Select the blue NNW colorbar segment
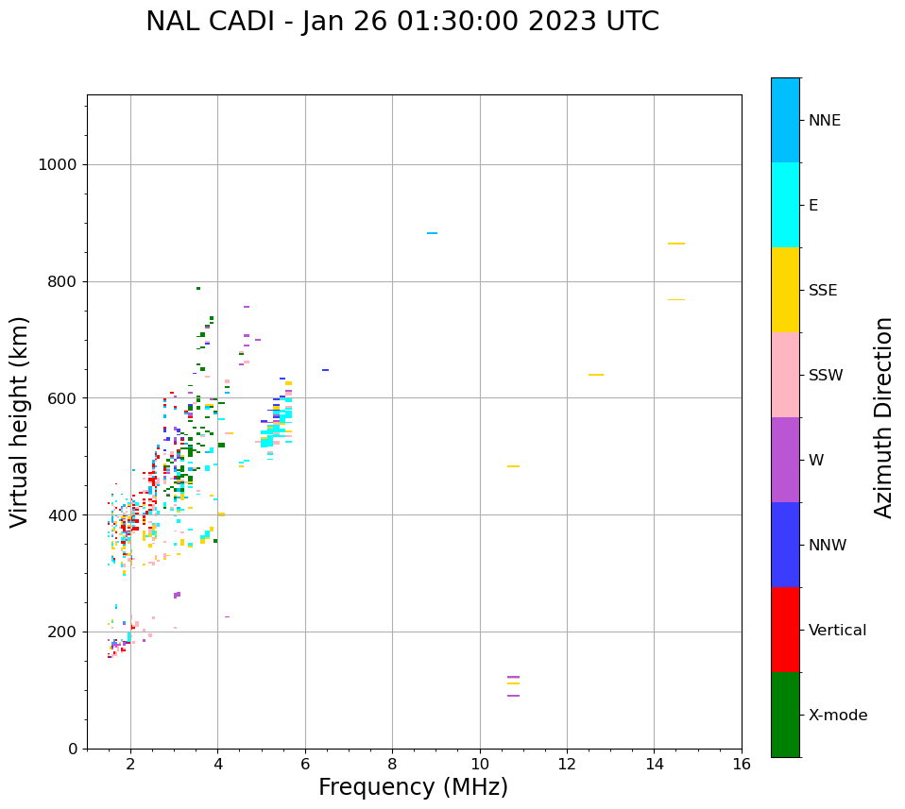Viewport: 905px width, 809px height. click(785, 545)
